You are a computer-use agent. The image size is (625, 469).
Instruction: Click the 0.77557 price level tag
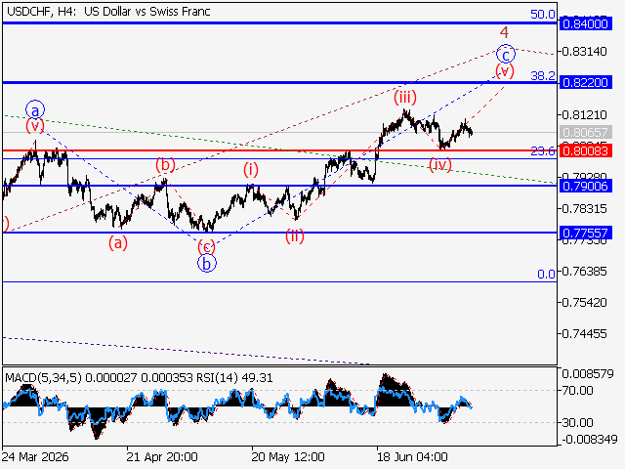click(586, 233)
